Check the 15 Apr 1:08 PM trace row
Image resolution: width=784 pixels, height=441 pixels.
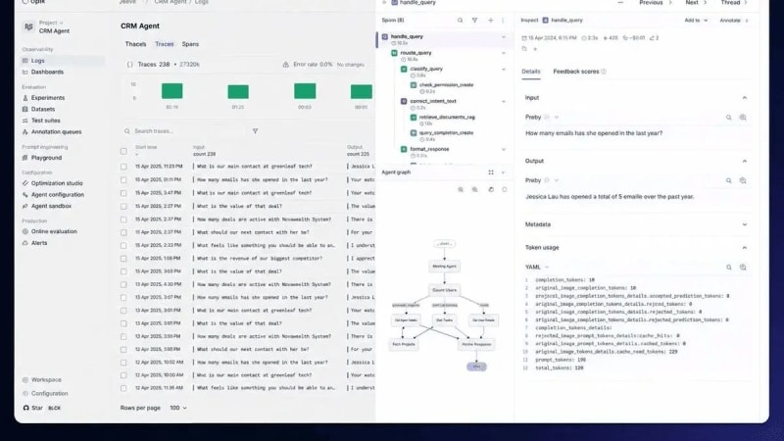point(123,259)
